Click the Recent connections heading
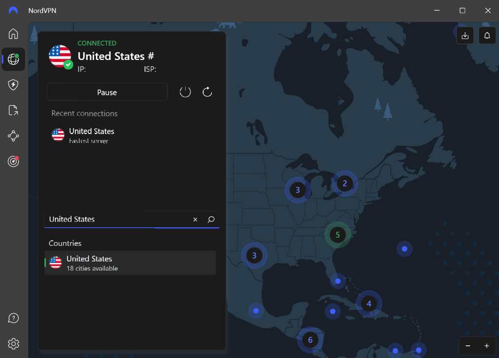499x358 pixels. tap(84, 113)
